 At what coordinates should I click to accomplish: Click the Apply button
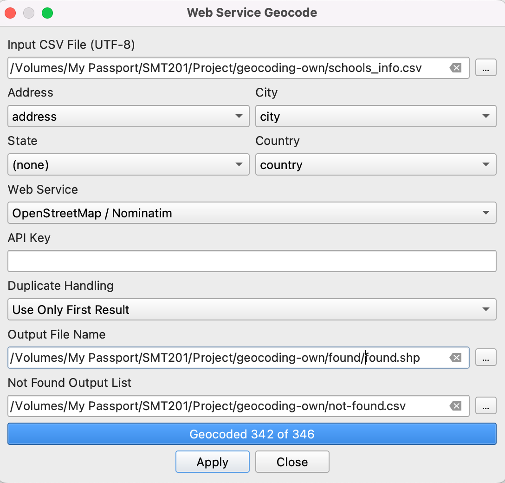[213, 462]
